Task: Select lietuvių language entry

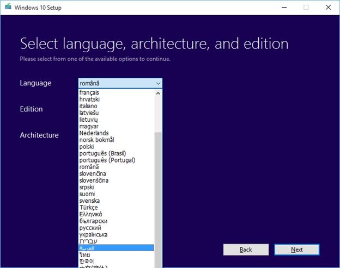Action: 116,120
